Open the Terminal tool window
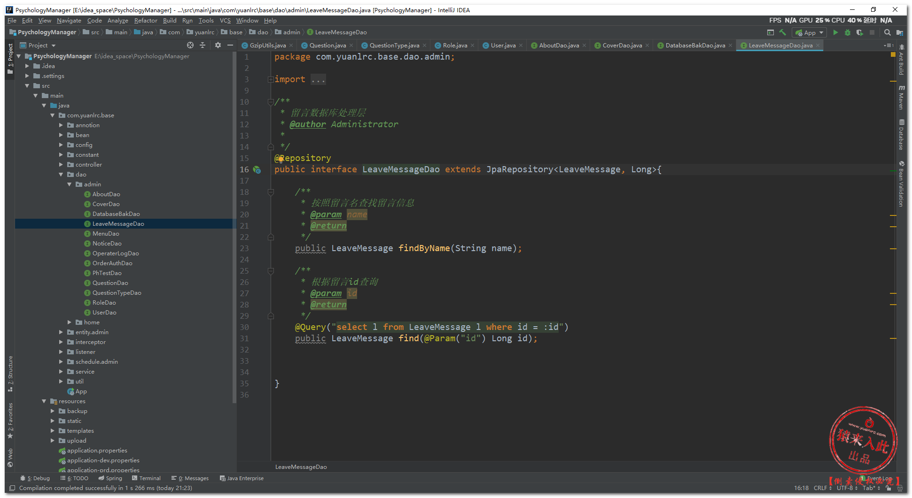Viewport: 912px width, 498px height. (x=147, y=478)
